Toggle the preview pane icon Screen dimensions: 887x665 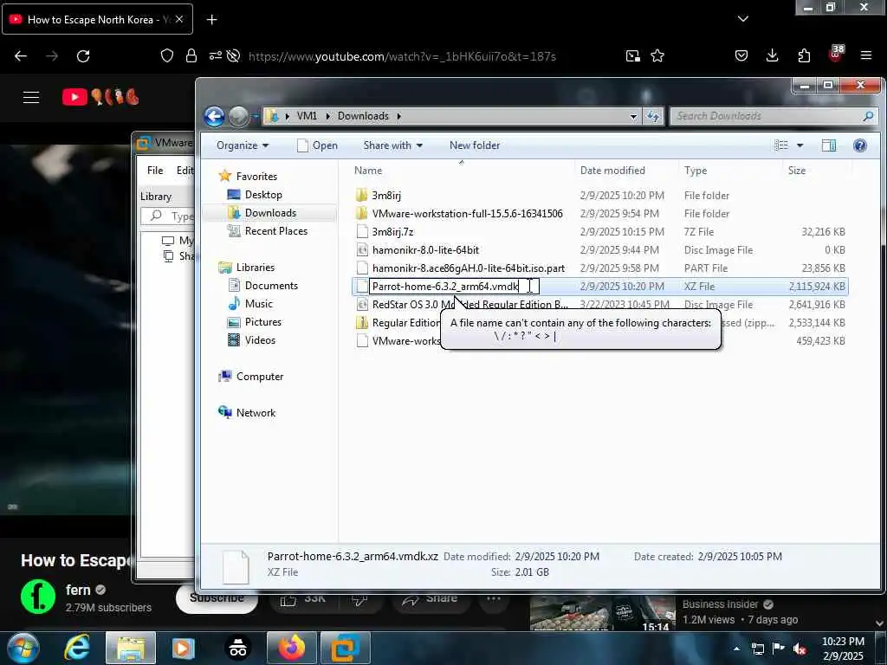tap(829, 145)
